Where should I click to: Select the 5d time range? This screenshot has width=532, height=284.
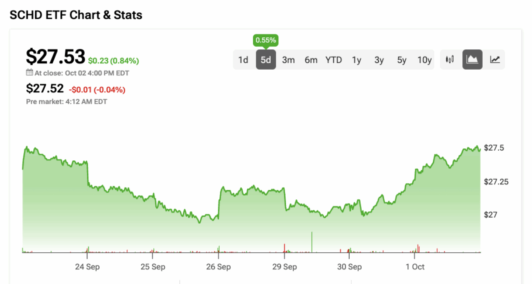coord(265,60)
